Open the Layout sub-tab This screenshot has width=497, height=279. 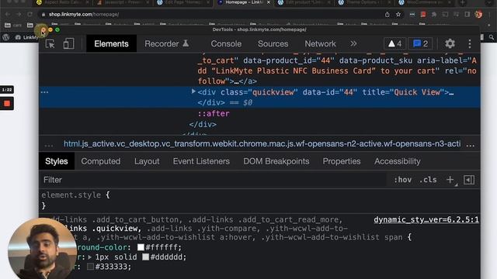point(147,161)
